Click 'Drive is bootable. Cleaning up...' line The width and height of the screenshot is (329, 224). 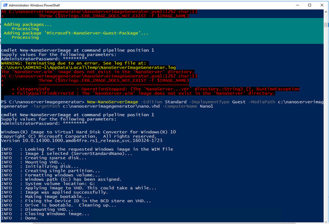58,205
